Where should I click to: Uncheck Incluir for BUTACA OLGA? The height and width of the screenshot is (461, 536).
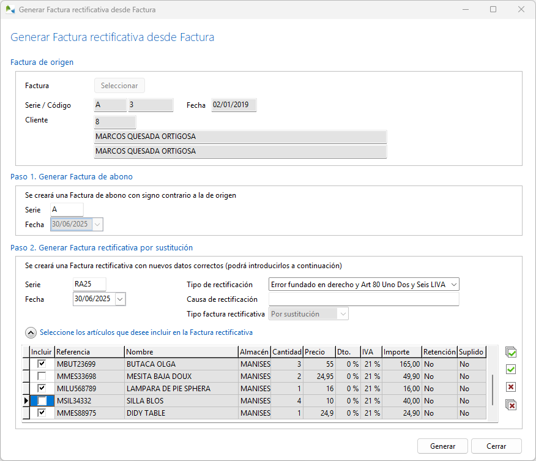[42, 364]
